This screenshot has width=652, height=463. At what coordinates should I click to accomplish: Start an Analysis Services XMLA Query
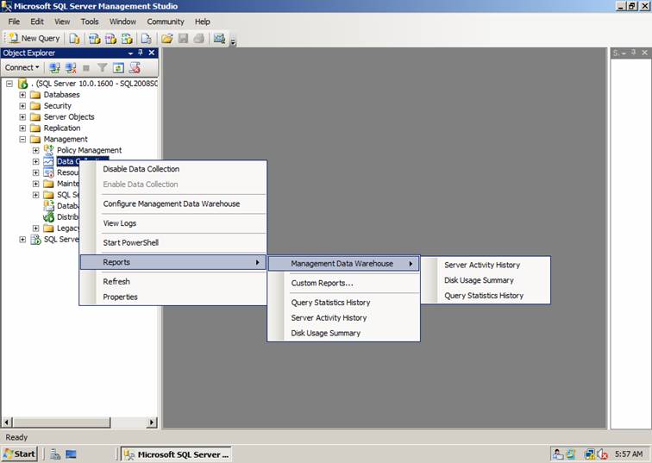coord(127,39)
